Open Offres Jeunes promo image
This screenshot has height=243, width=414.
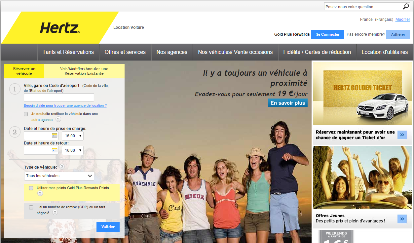(362, 178)
